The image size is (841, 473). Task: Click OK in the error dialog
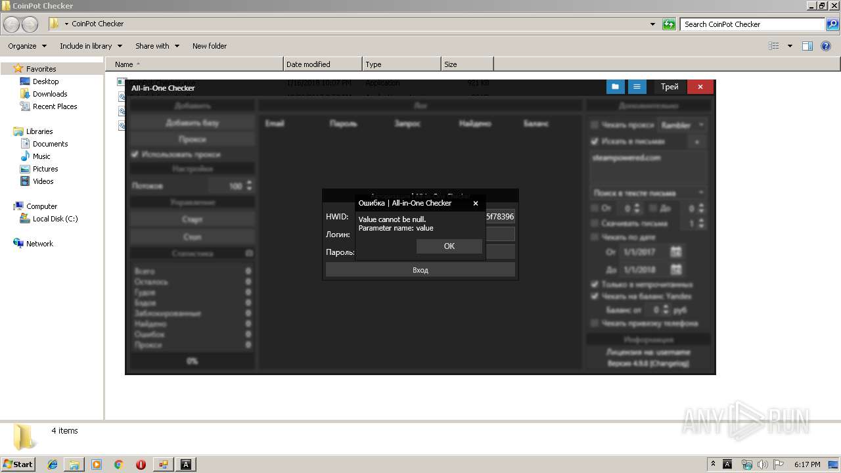[x=449, y=246]
